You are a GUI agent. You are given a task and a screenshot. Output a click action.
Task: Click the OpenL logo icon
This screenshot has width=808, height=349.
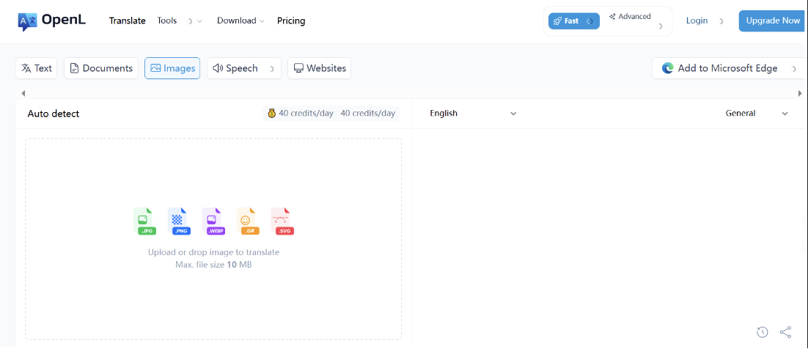pos(27,21)
